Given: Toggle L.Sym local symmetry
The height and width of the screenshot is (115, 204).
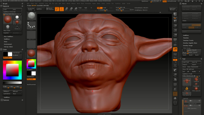Looking at the screenshot, I should tap(175, 54).
